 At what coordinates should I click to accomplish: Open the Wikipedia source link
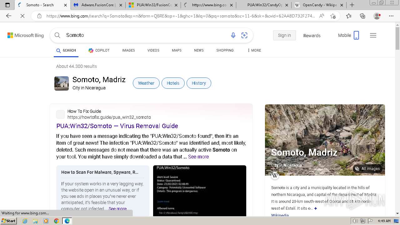click(x=280, y=215)
